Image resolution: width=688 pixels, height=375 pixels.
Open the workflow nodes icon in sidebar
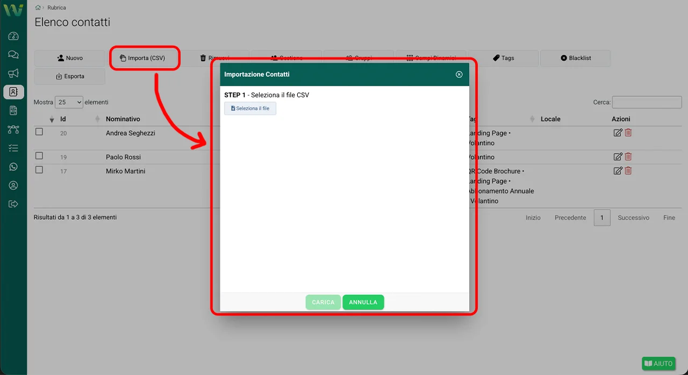point(13,129)
